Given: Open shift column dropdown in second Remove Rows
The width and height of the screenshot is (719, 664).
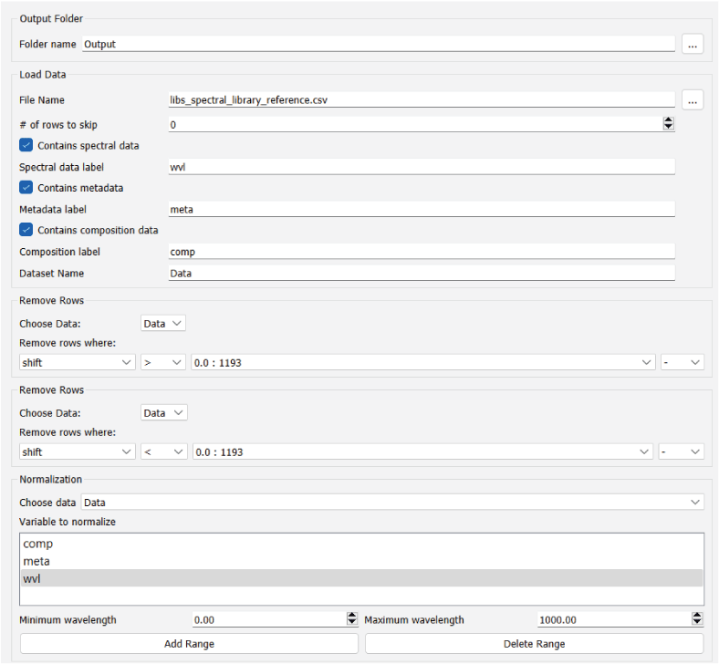Looking at the screenshot, I should pos(78,451).
